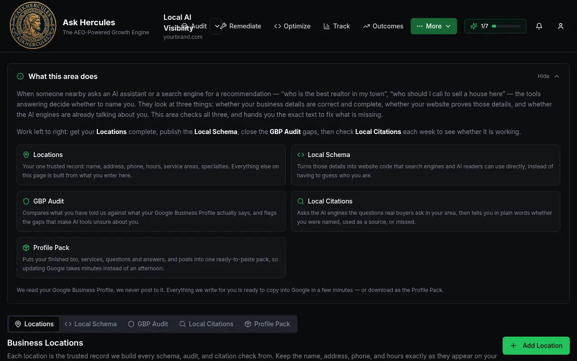This screenshot has height=361, width=577.
Task: Open the Audit nav item
Action: pyautogui.click(x=194, y=26)
